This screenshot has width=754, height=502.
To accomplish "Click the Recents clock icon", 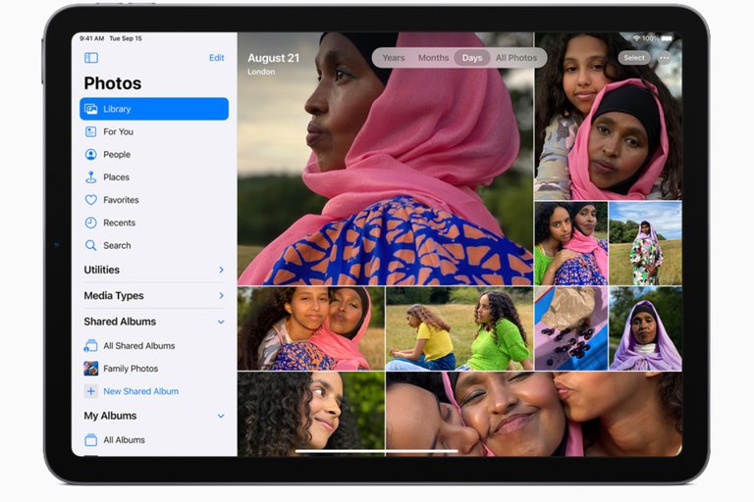I will [x=91, y=223].
